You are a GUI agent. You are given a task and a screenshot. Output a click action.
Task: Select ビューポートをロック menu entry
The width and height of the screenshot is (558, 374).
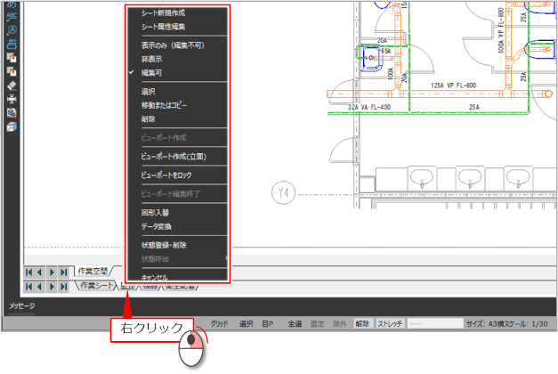[166, 175]
